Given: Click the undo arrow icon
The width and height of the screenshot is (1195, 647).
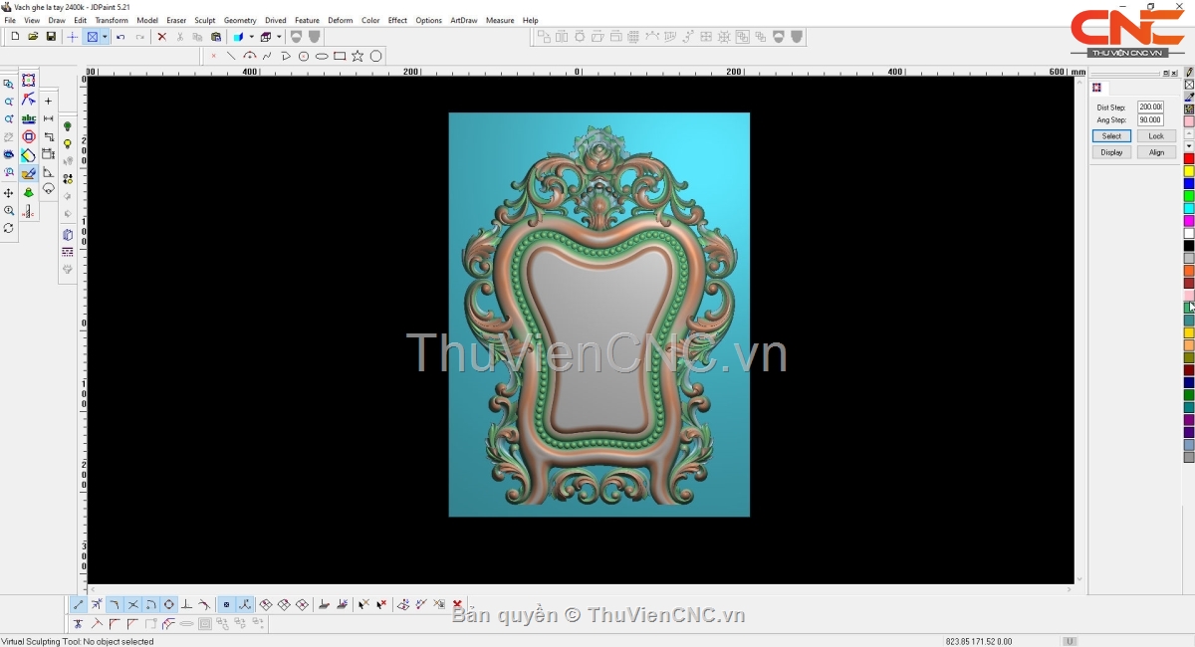Looking at the screenshot, I should tap(120, 37).
